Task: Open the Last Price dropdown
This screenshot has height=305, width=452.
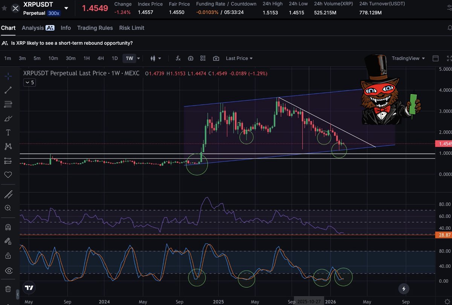Action: click(239, 58)
